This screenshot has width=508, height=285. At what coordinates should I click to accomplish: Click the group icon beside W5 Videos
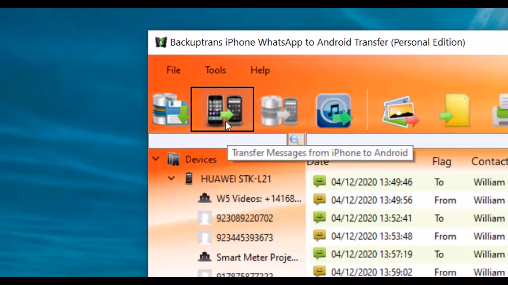click(x=204, y=198)
